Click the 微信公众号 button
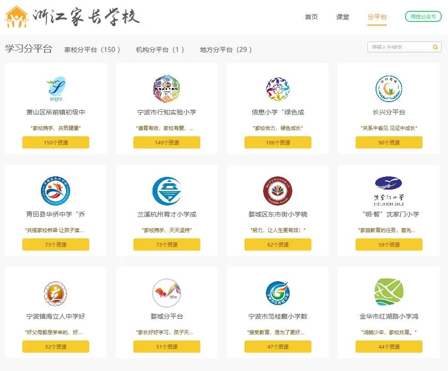 pyautogui.click(x=423, y=16)
